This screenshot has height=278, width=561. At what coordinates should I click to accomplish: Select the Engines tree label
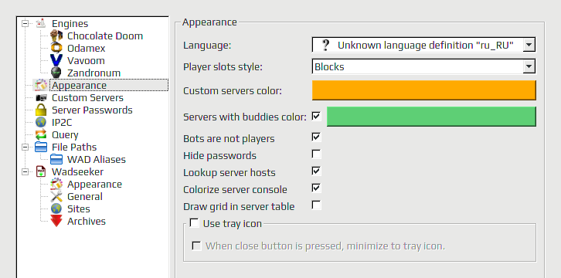(x=70, y=24)
